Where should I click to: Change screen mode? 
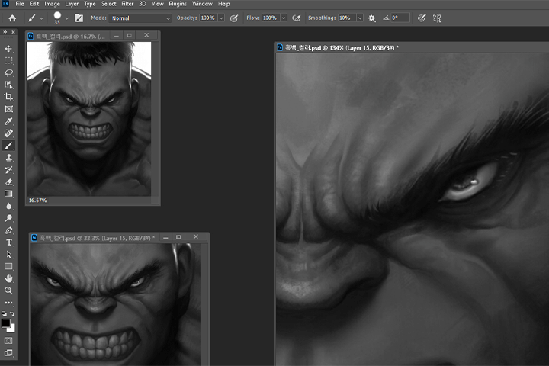[x=8, y=353]
